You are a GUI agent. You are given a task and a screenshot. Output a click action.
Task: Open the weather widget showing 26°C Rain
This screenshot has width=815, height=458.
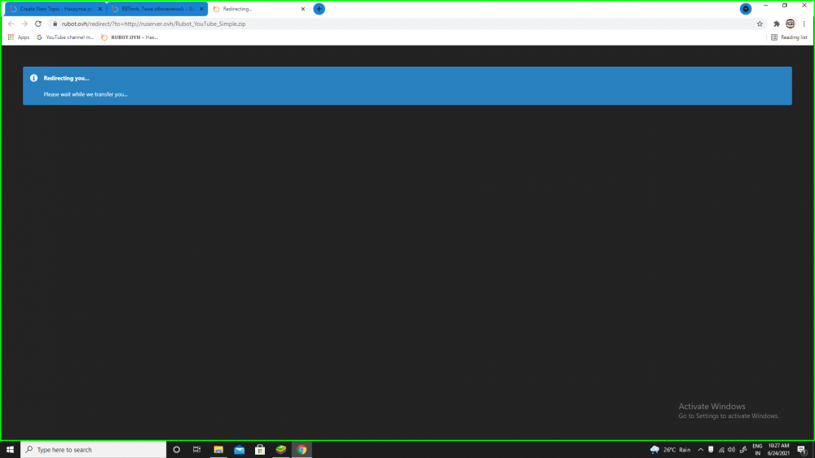pos(671,450)
